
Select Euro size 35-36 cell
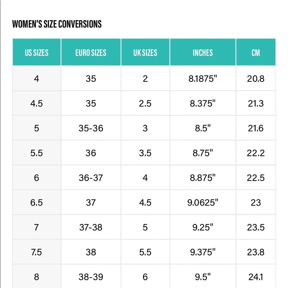tap(91, 128)
